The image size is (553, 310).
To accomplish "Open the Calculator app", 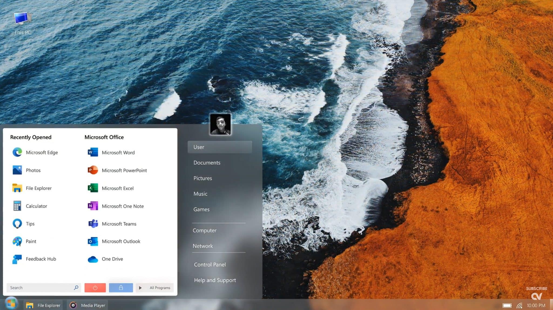I will [36, 206].
